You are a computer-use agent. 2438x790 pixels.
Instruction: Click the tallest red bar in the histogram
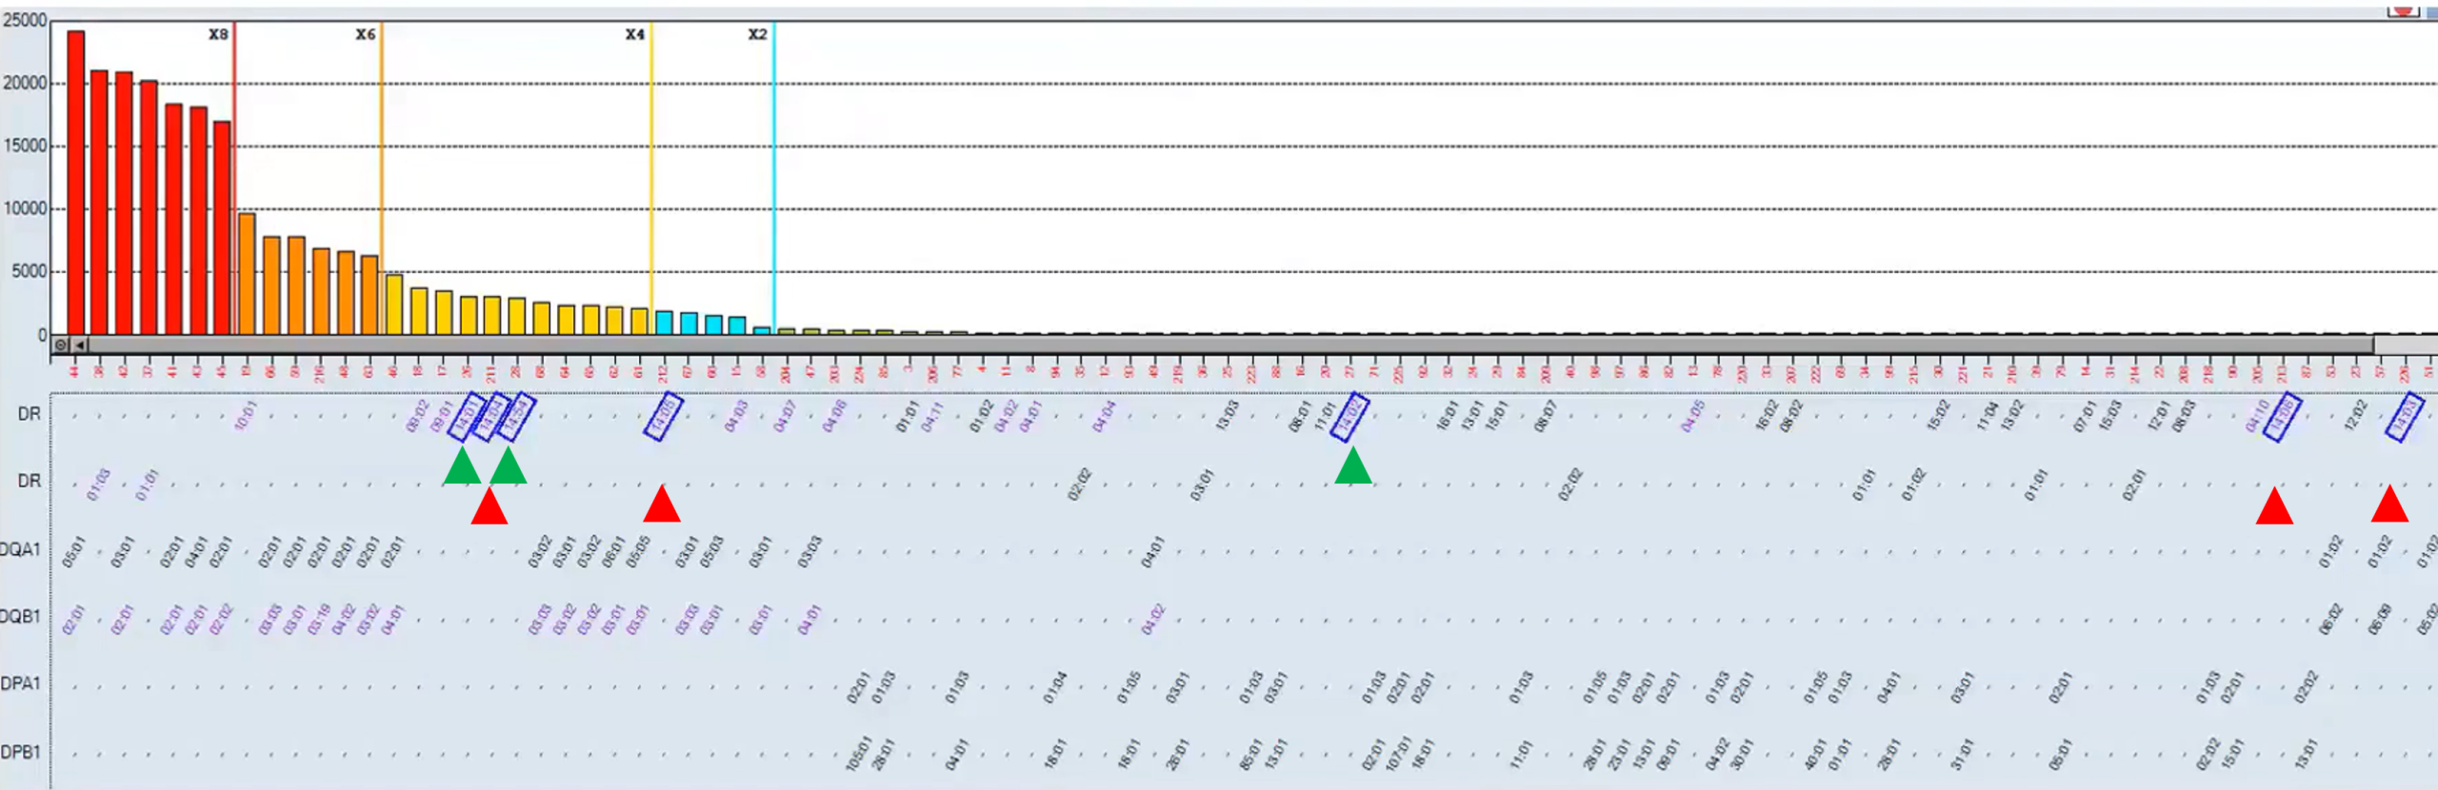click(x=75, y=182)
